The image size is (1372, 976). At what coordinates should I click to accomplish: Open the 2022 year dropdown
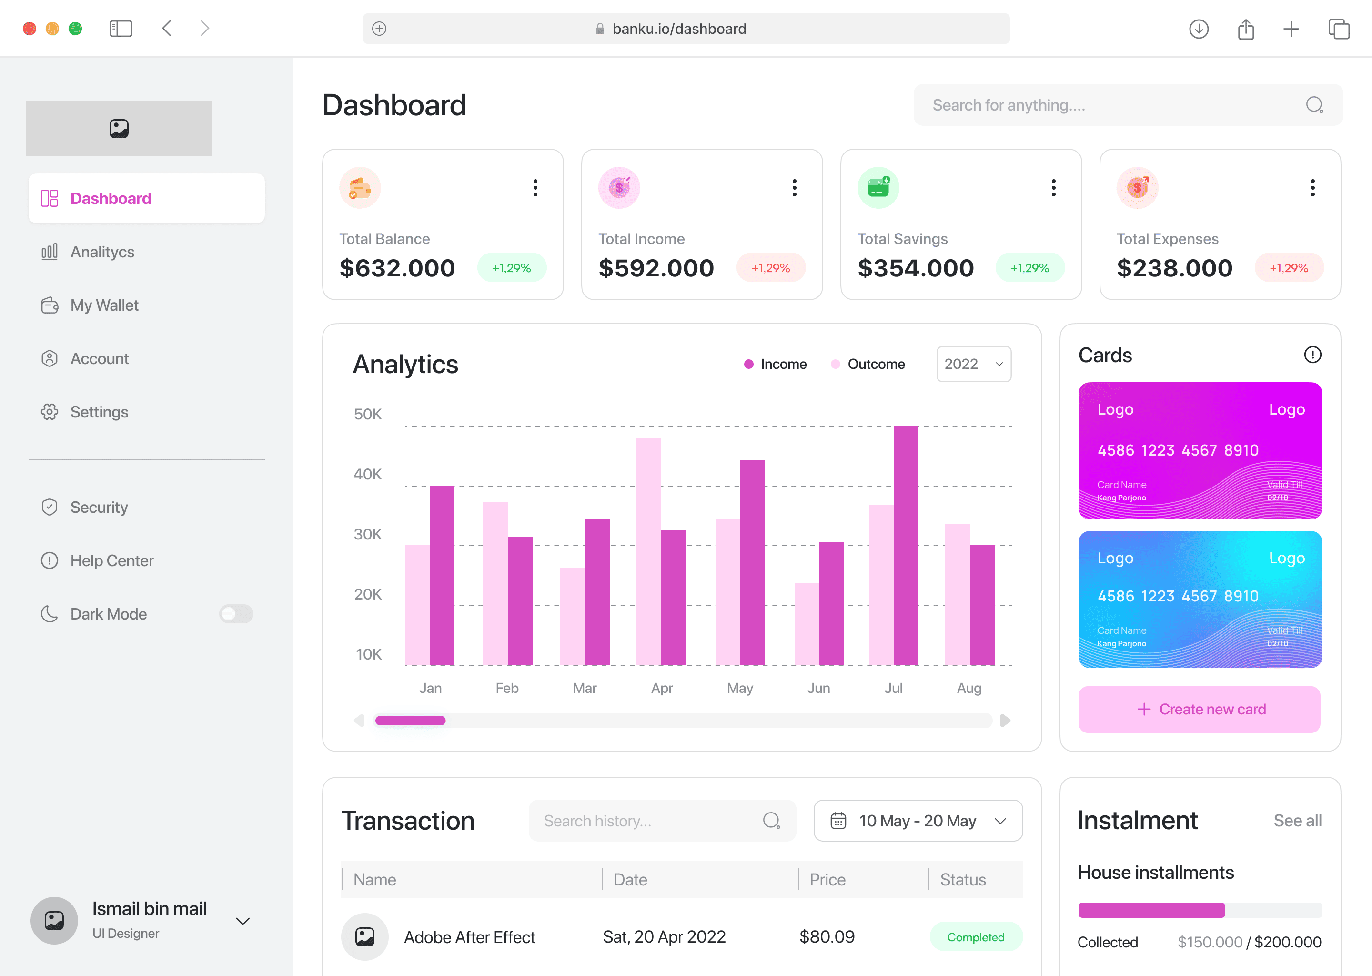click(x=973, y=364)
